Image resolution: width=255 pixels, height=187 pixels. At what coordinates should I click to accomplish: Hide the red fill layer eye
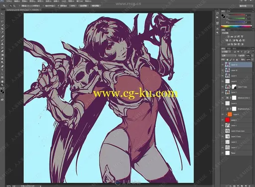tap(223, 120)
